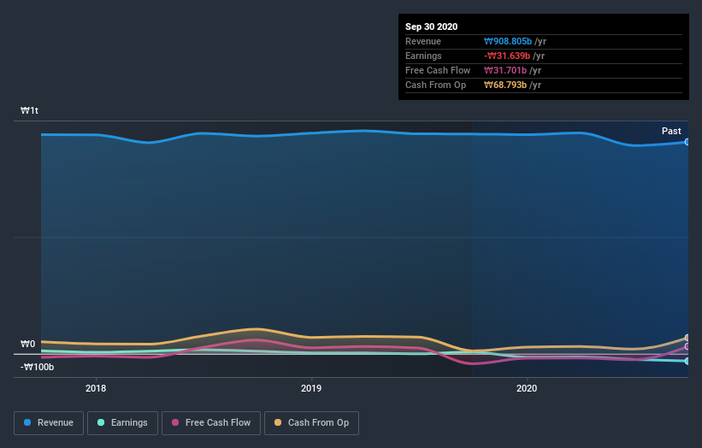702x448 pixels.
Task: Click the Past label in chart
Action: click(x=671, y=131)
